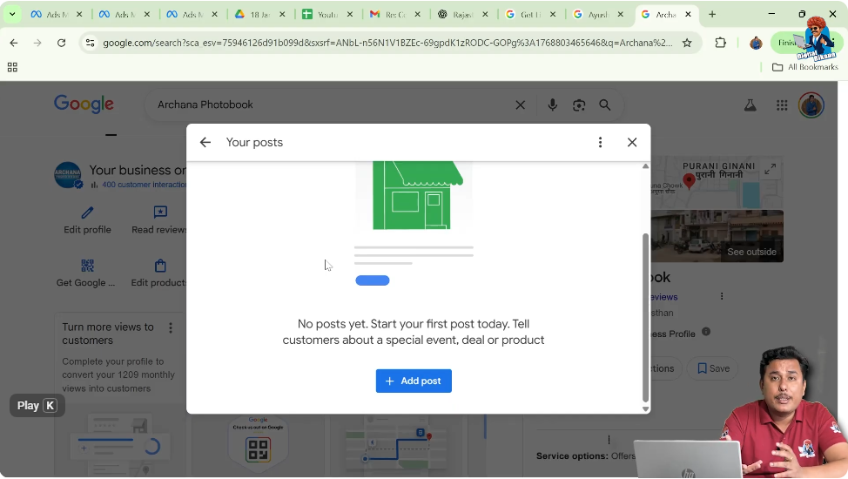Start voice search with microphone icon
Viewport: 848px width, 479px height.
coord(552,105)
